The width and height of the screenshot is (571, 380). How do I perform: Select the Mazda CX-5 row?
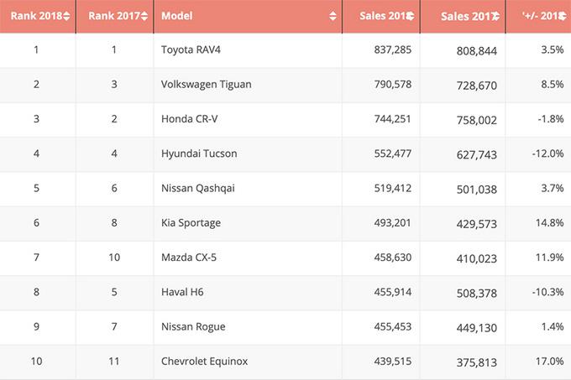pyautogui.click(x=189, y=257)
